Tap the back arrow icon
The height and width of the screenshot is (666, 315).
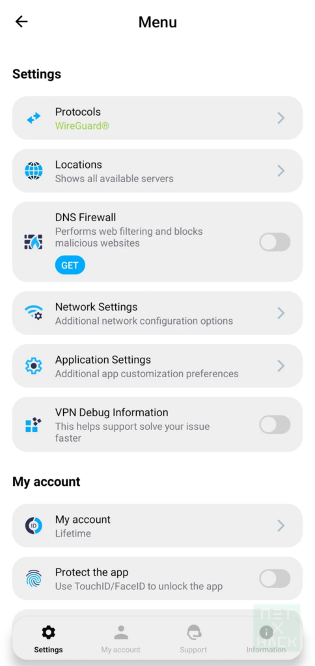pyautogui.click(x=21, y=21)
